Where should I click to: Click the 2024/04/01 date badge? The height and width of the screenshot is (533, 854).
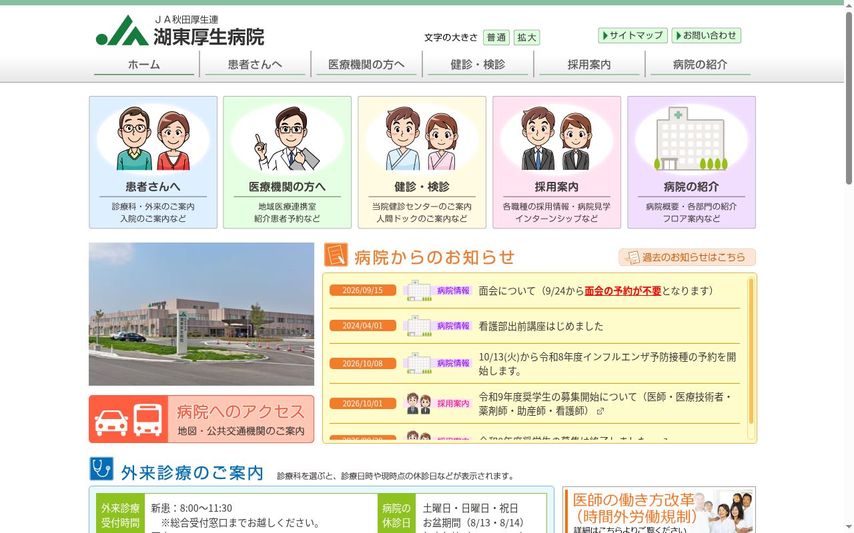coord(363,326)
